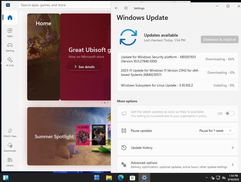Viewport: 241px width, 182px height.
Task: Select the KB4023057 update row
Action: point(178,72)
